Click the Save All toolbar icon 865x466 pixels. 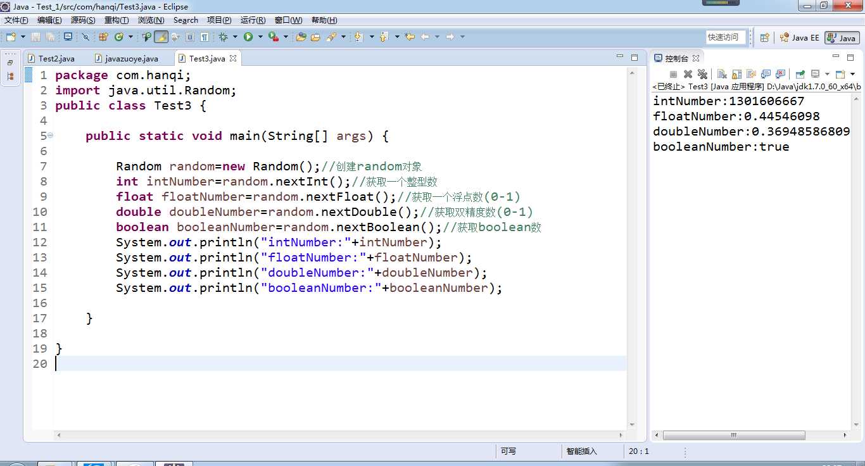click(50, 37)
